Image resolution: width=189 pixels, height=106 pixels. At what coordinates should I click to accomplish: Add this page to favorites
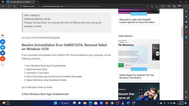coord(157,6)
